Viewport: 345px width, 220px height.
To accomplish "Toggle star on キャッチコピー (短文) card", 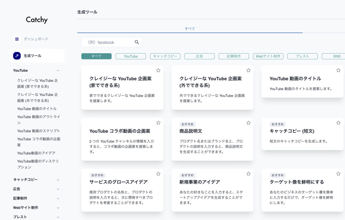I will pyautogui.click(x=338, y=123).
